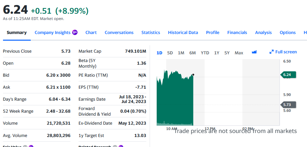
Task: Click the Day's Range value 6.04 - 6.34
Action: point(59,99)
